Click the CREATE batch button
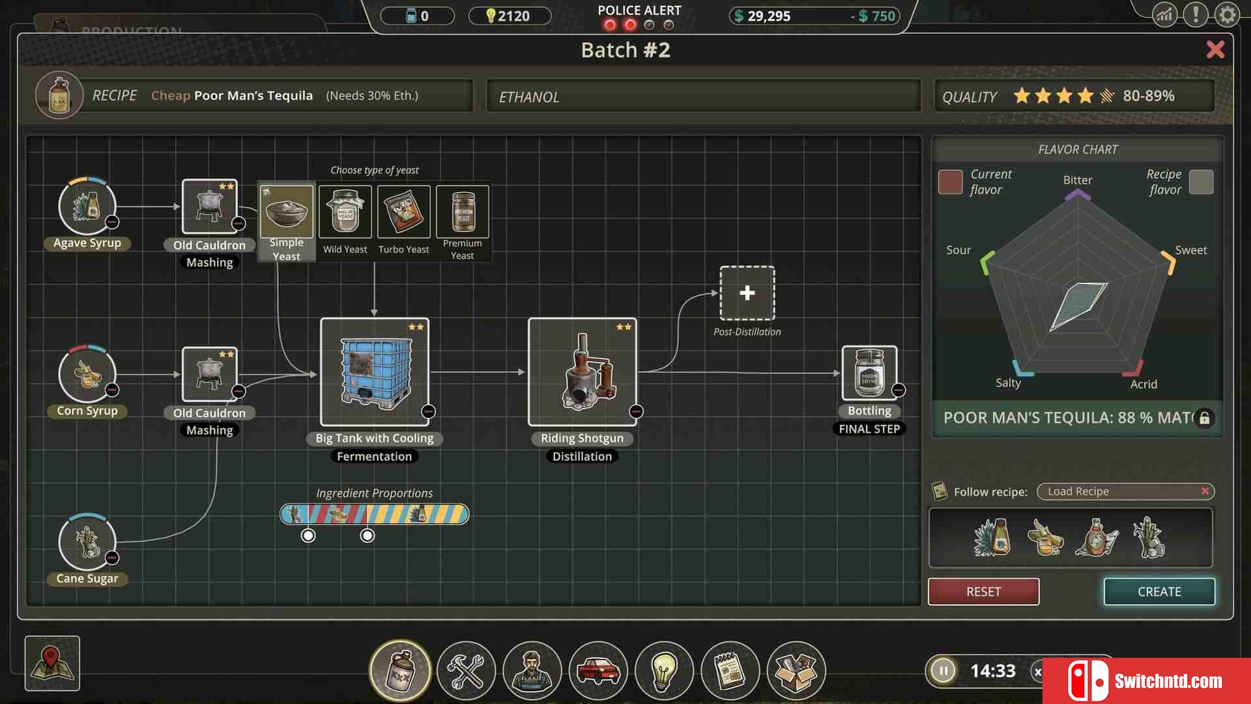Viewport: 1251px width, 704px height. pos(1159,591)
